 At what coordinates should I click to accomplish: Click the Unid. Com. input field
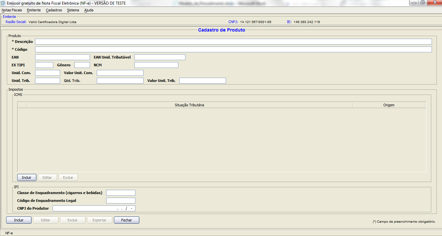47,73
